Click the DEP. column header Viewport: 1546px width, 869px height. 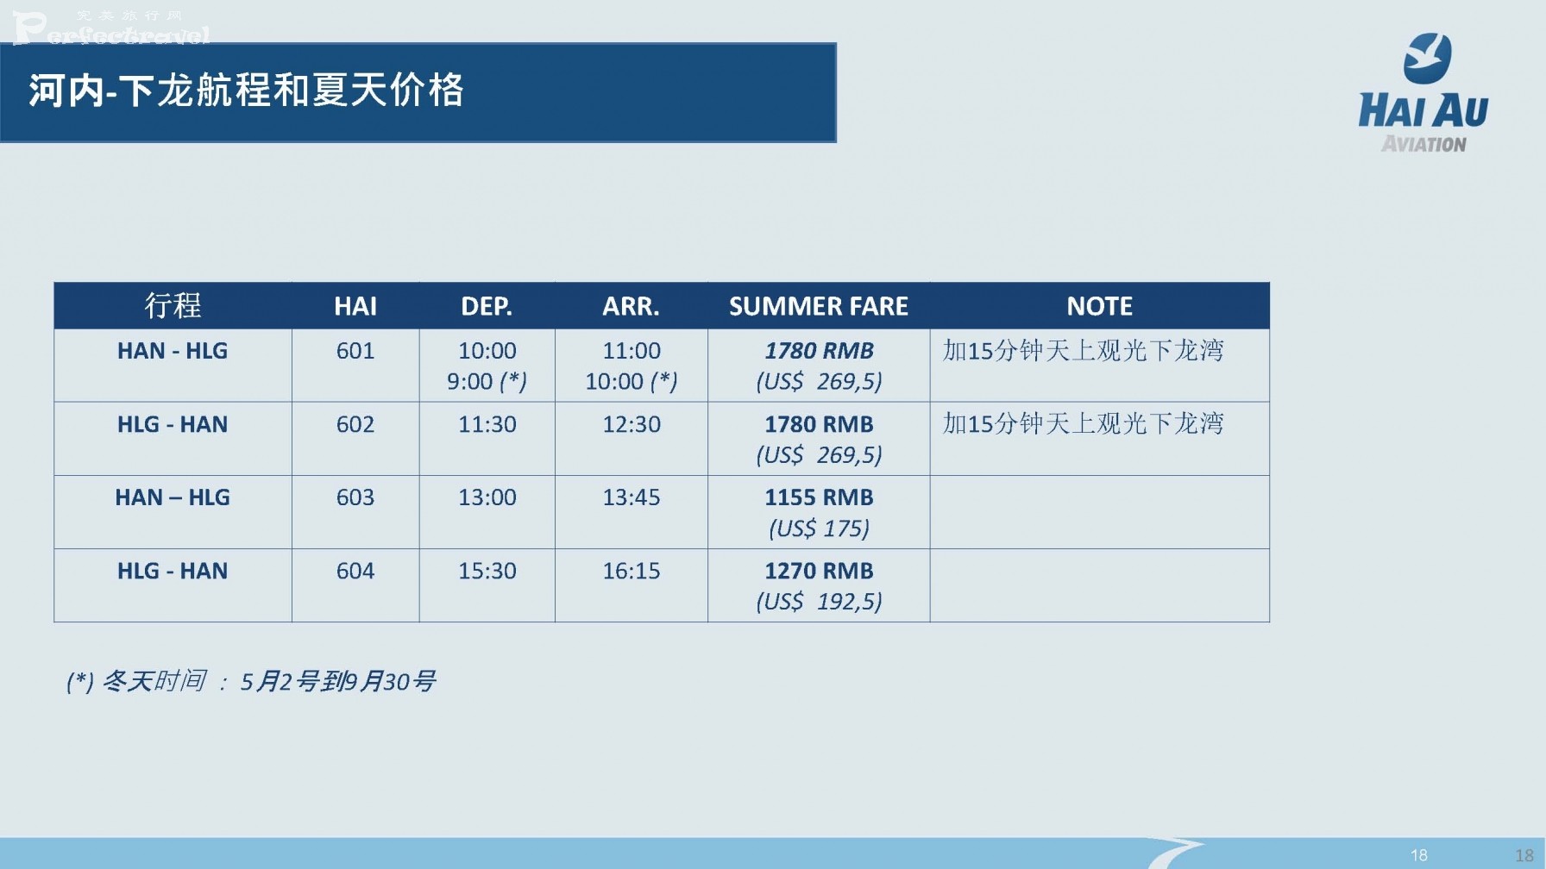click(487, 305)
